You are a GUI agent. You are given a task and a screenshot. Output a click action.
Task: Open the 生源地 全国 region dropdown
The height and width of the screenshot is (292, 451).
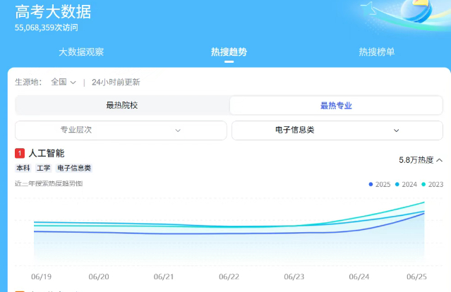tap(64, 83)
